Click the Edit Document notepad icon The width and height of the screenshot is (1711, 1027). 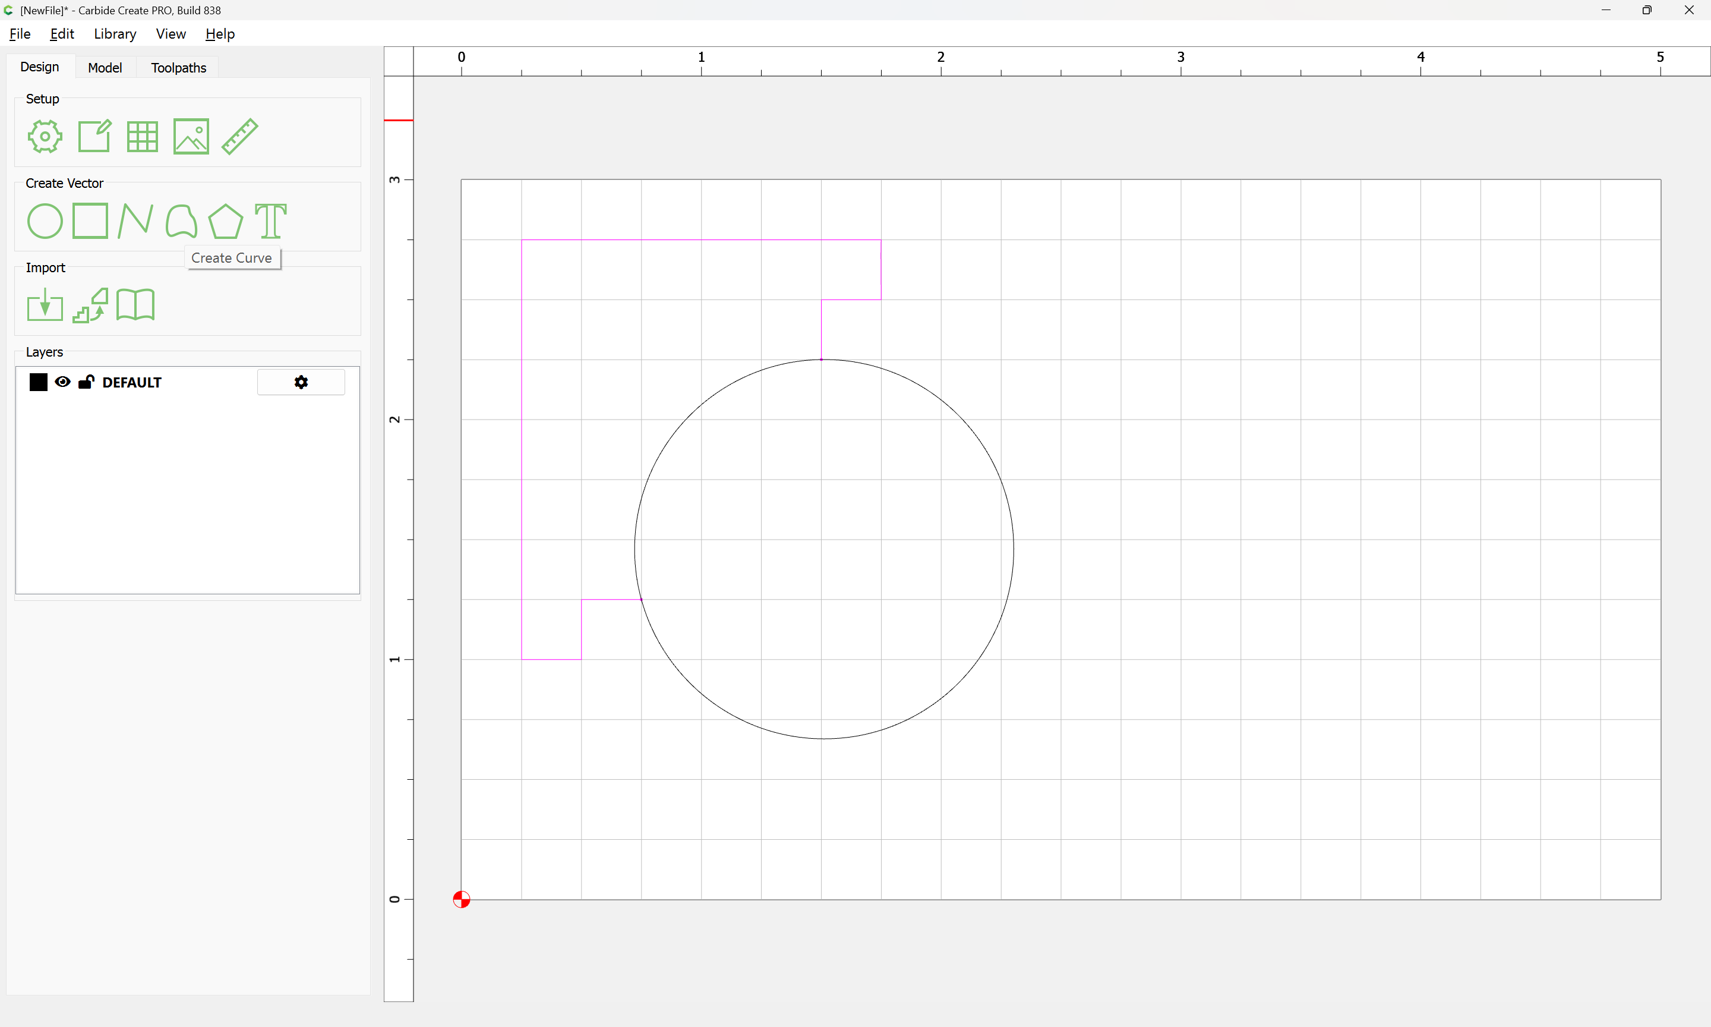pos(94,136)
